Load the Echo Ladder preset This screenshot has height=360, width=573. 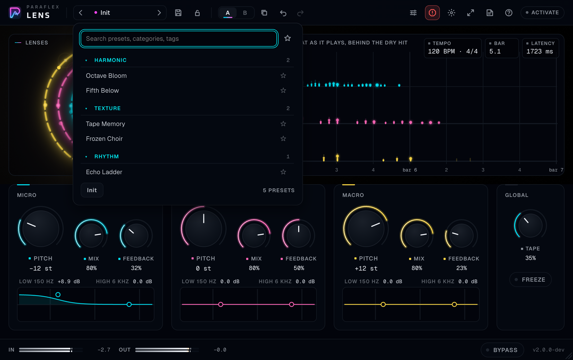(x=187, y=172)
